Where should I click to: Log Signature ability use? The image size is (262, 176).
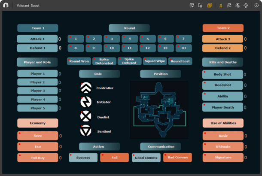click(x=223, y=158)
